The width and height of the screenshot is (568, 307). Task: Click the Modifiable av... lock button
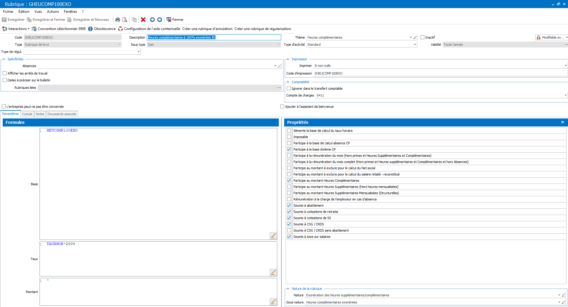(x=551, y=37)
